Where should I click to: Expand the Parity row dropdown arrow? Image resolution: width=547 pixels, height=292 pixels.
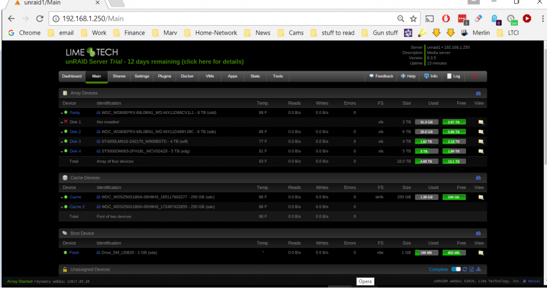[62, 113]
